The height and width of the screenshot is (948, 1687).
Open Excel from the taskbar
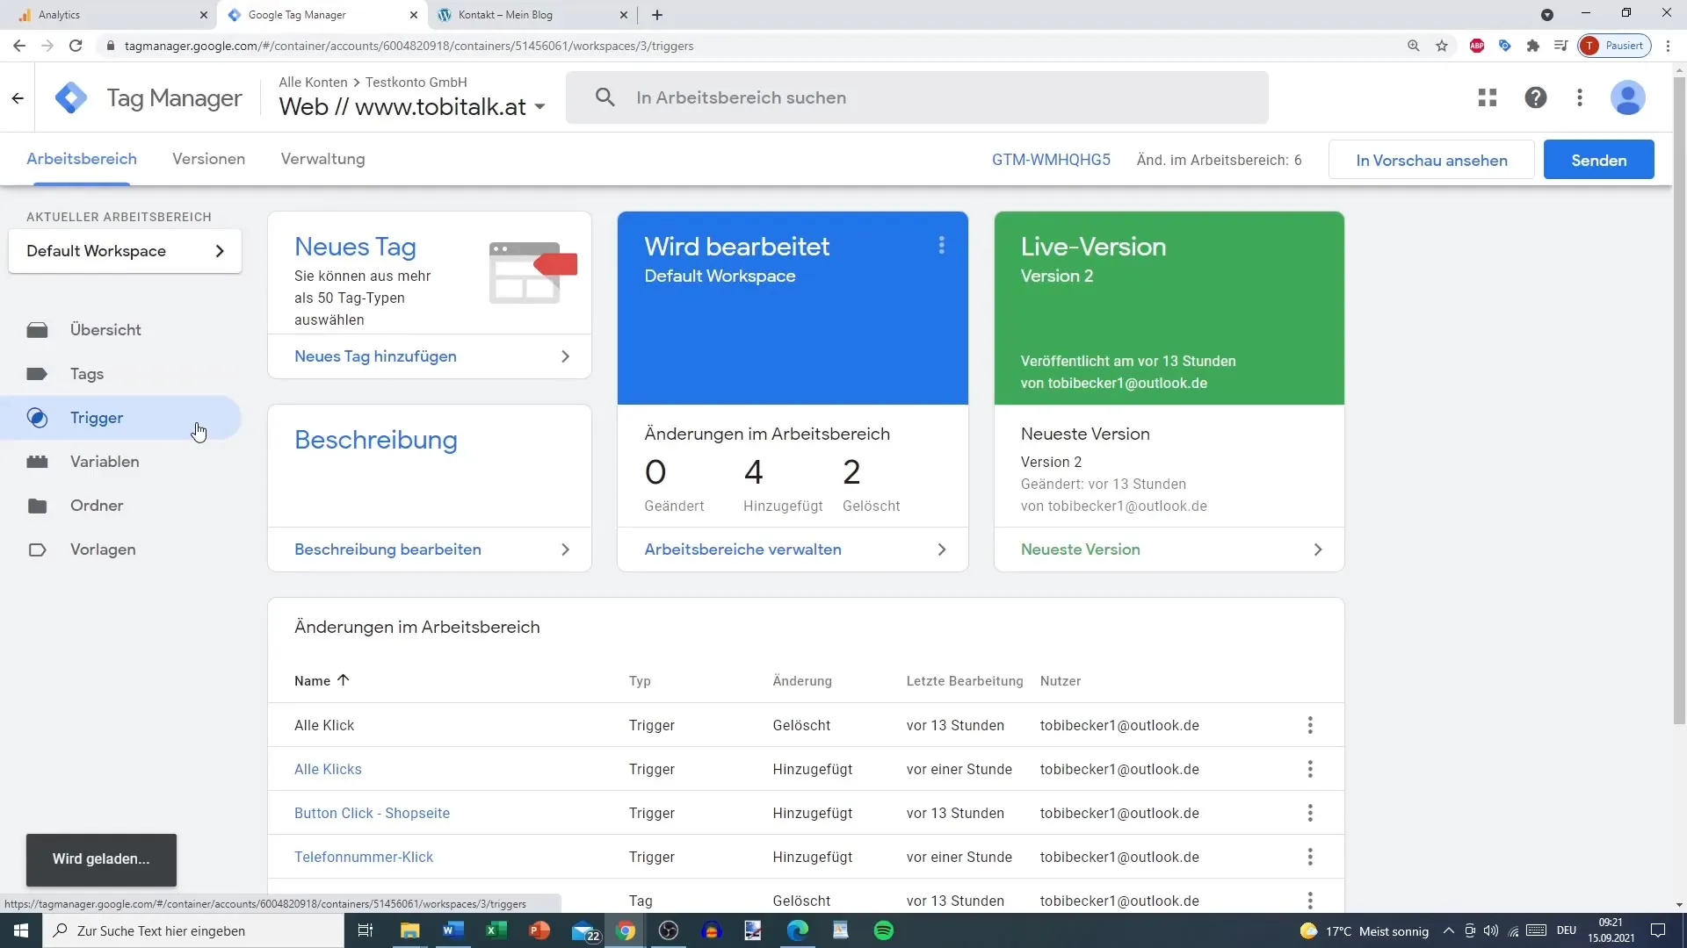pos(496,930)
